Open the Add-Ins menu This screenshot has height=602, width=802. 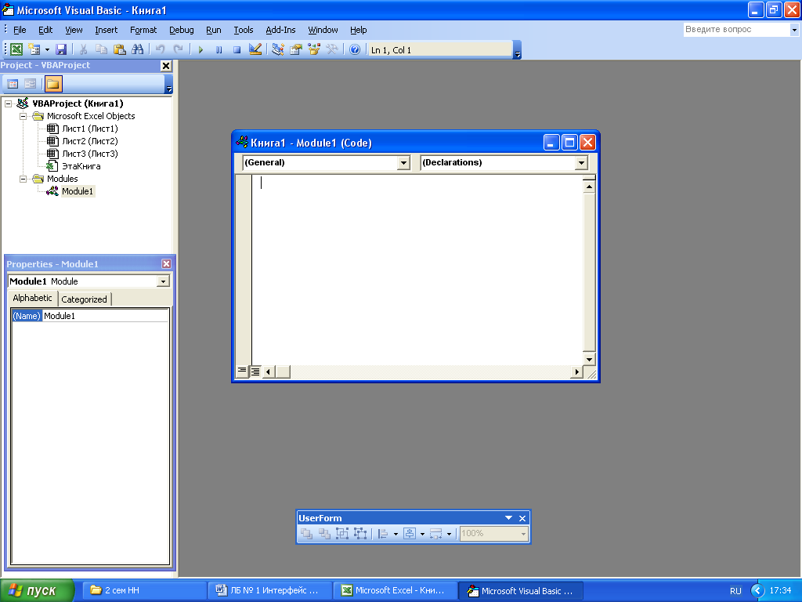[x=280, y=30]
